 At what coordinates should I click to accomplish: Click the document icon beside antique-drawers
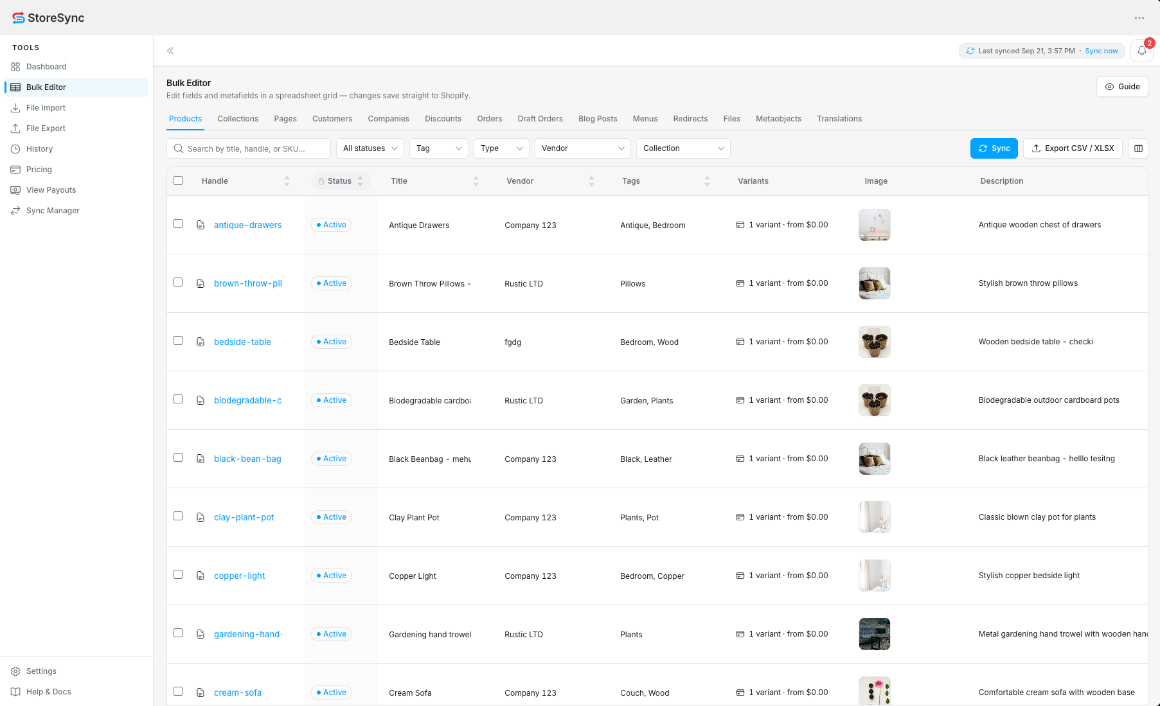[201, 225]
